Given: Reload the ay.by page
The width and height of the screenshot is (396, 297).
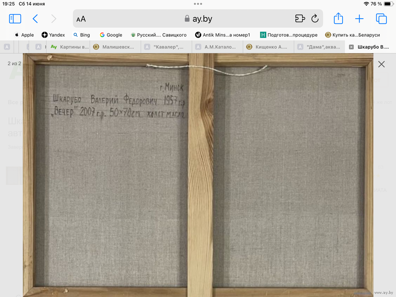Looking at the screenshot, I should point(315,19).
